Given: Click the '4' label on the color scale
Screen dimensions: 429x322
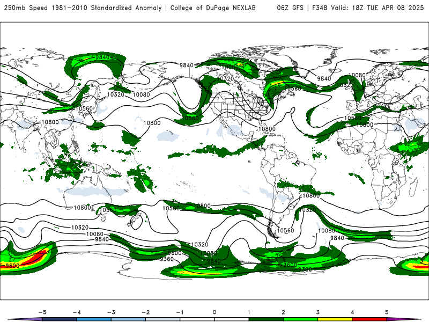Looking at the screenshot, I should coord(352,312).
